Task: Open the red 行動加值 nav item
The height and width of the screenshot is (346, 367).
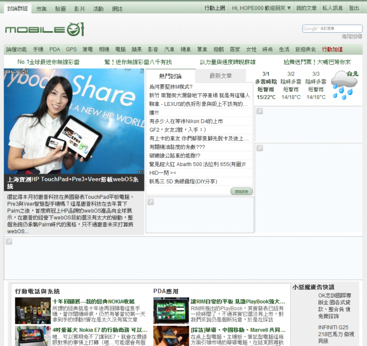Action: 332,49
